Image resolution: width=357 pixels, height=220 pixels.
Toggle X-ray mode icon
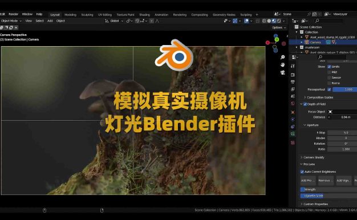pyautogui.click(x=258, y=21)
